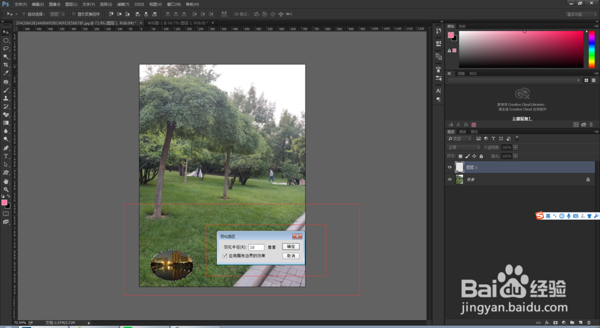Click the pink foreground swatch in Color panel

pyautogui.click(x=451, y=35)
